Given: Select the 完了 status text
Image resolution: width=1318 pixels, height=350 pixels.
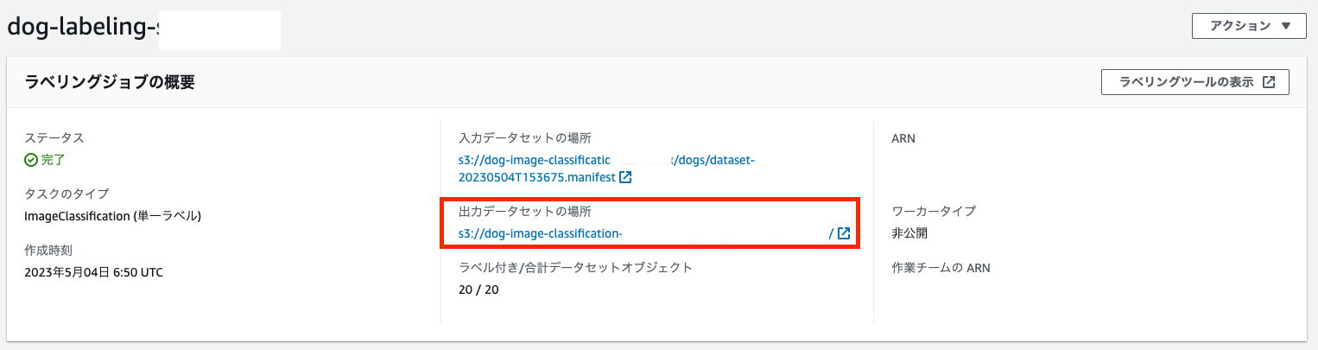Looking at the screenshot, I should click(x=54, y=160).
